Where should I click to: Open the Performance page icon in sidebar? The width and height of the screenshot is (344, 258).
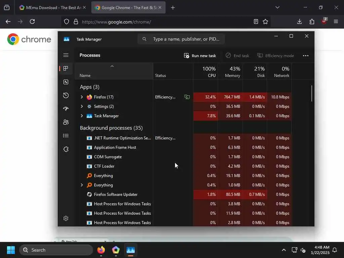pyautogui.click(x=66, y=82)
